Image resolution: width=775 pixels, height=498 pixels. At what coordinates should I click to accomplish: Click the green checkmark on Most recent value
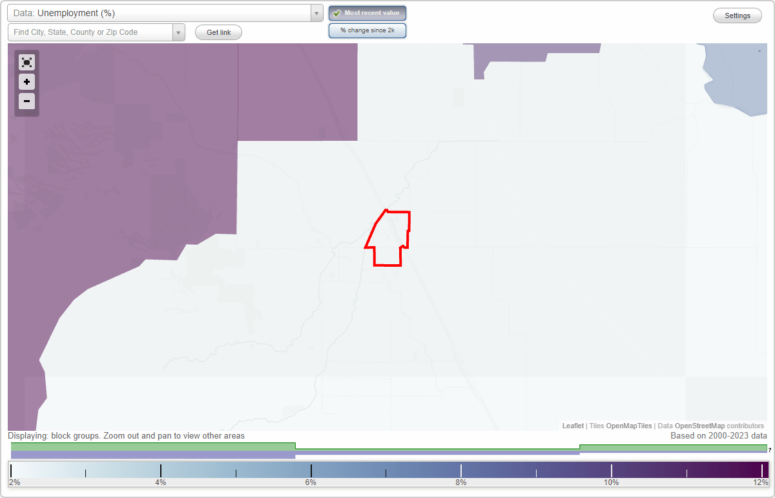click(x=338, y=12)
